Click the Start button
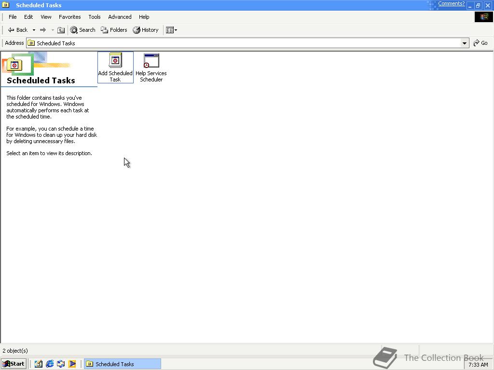494x370 pixels. point(13,364)
